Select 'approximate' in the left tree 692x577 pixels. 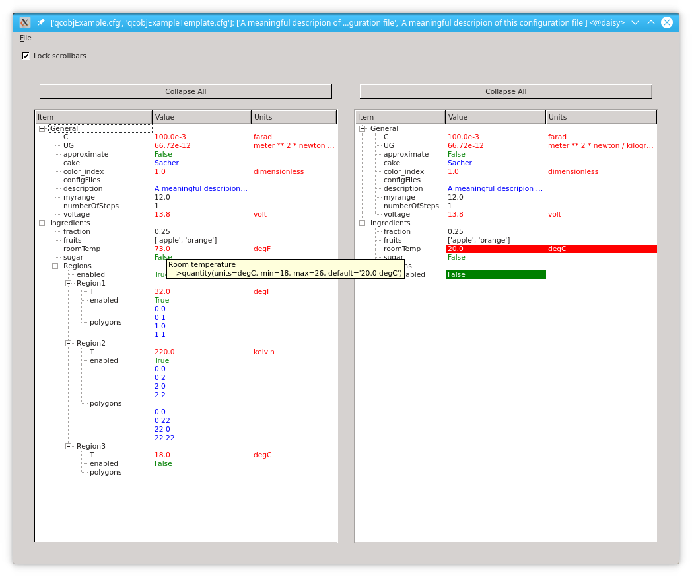86,154
